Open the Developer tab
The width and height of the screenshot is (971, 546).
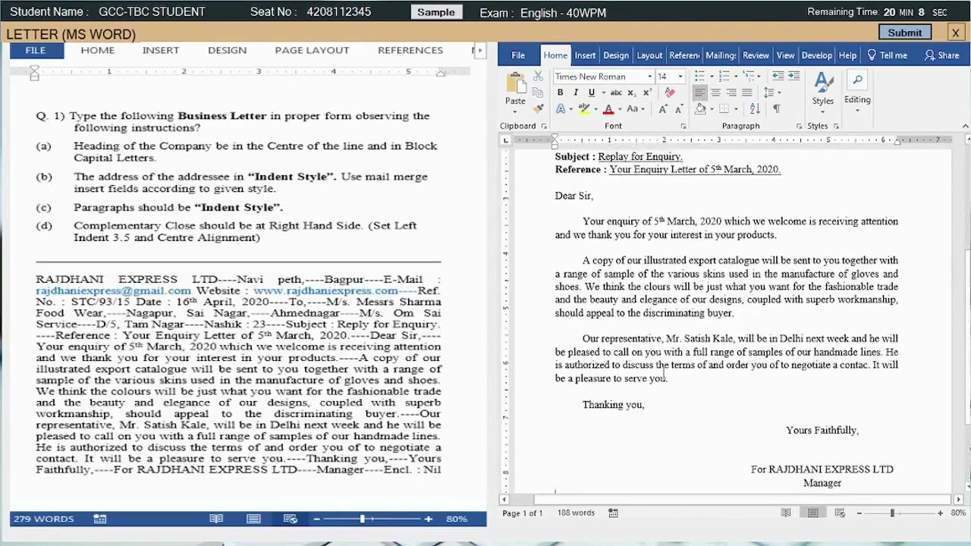[x=817, y=55]
